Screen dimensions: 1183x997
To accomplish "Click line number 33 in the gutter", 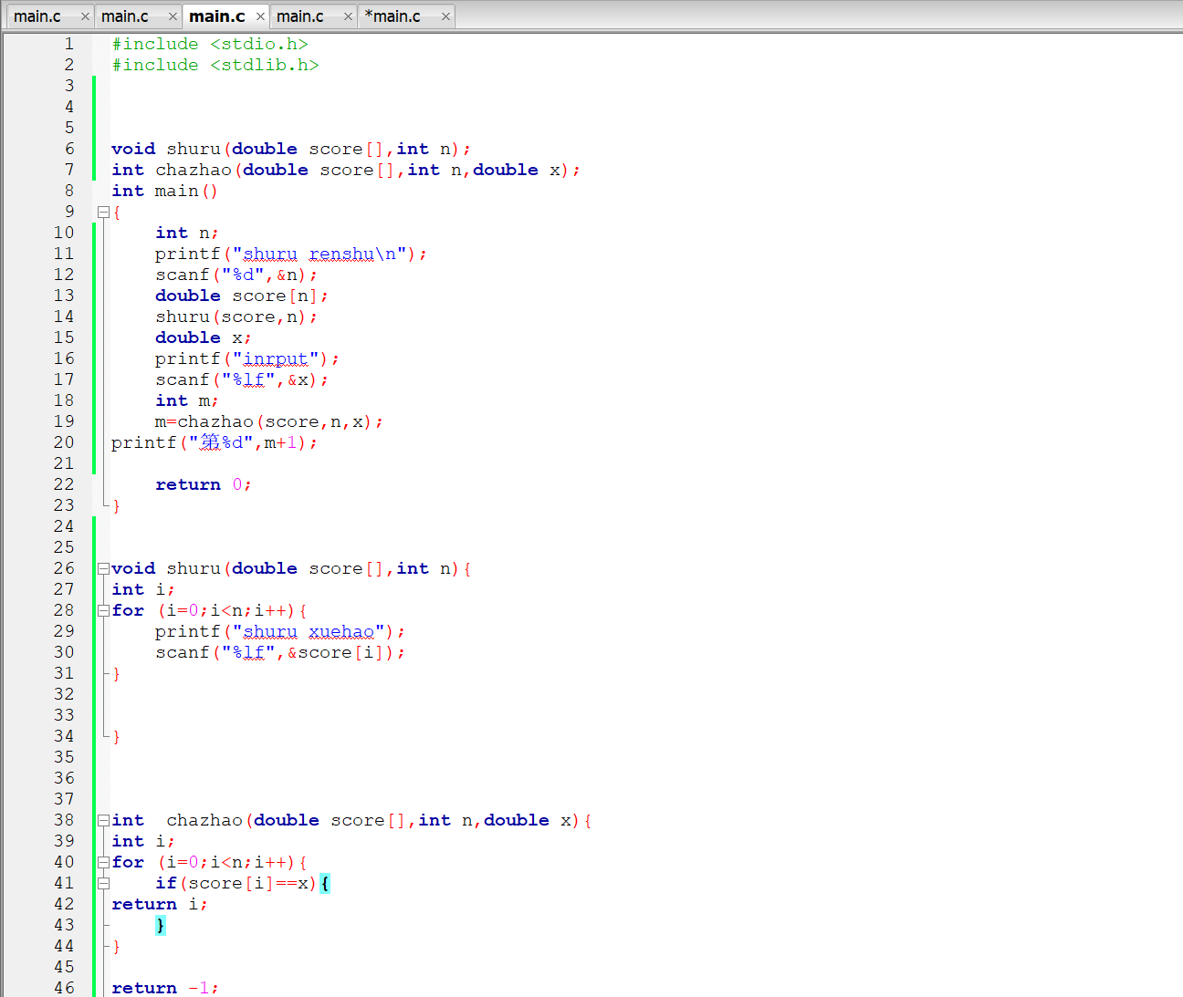I will (64, 715).
